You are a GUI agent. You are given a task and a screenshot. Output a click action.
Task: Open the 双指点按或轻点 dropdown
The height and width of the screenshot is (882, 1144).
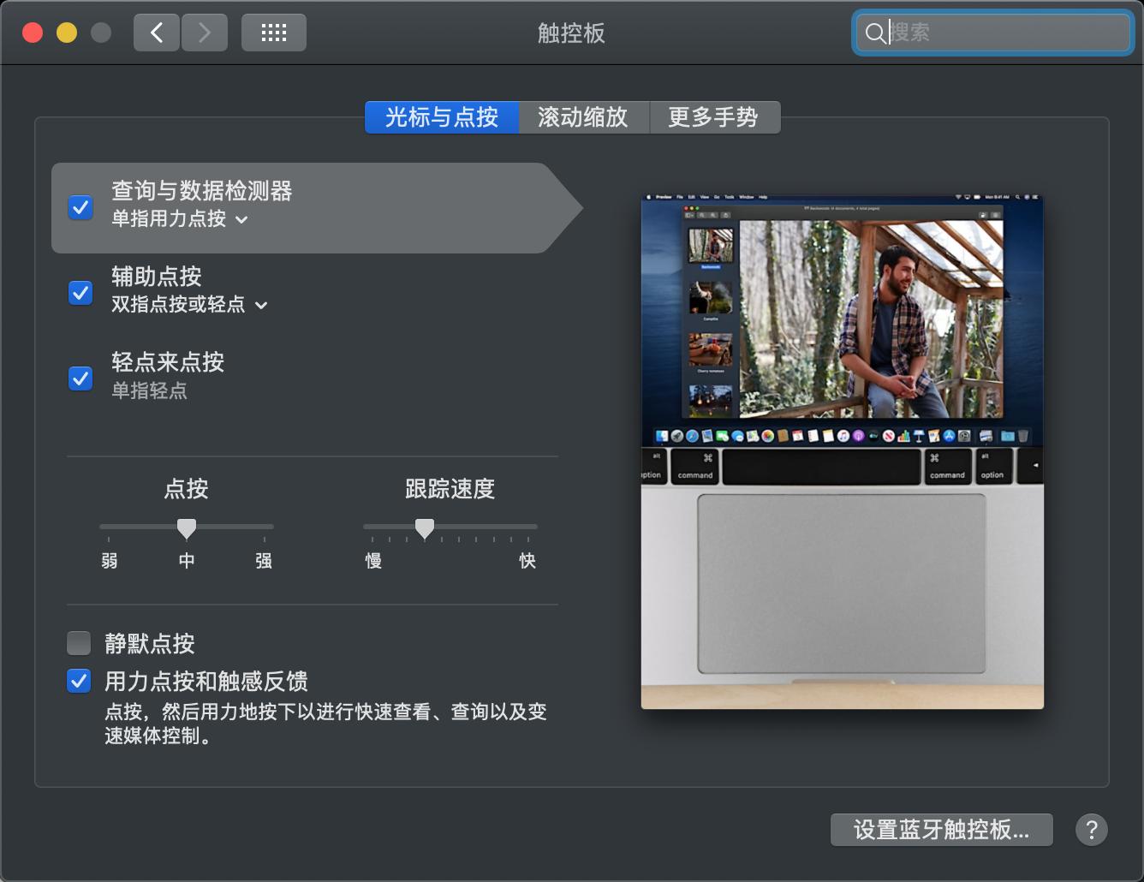pyautogui.click(x=261, y=305)
